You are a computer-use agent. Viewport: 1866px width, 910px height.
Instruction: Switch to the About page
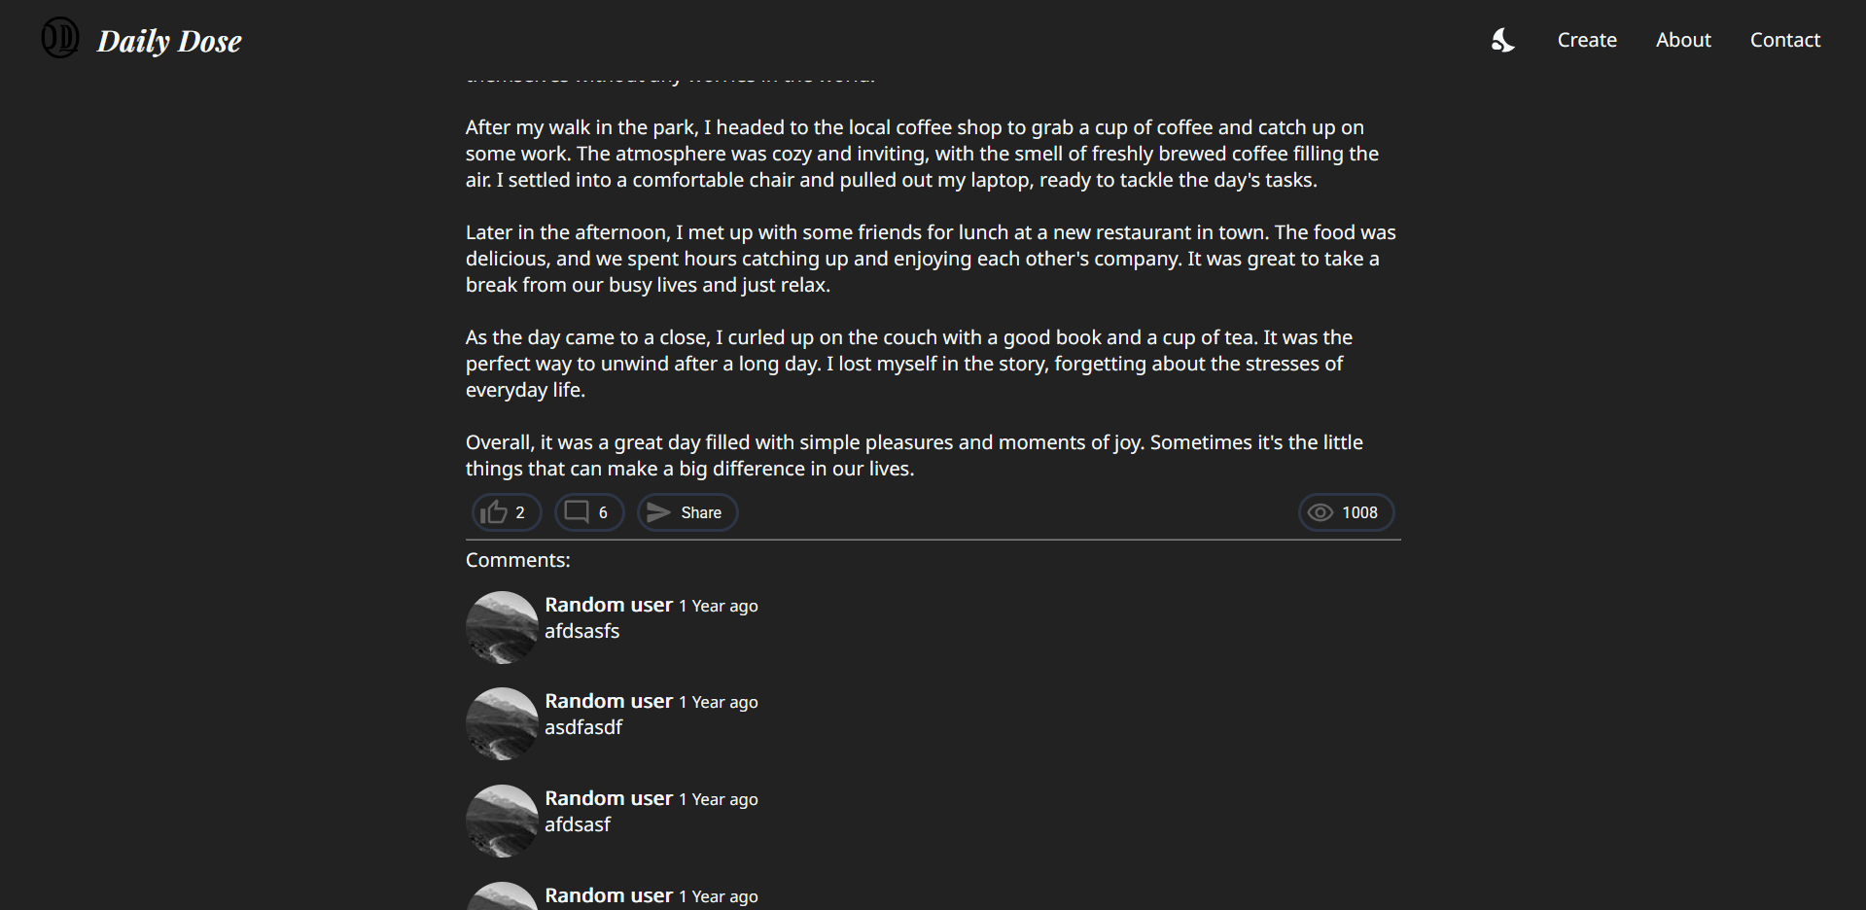tap(1683, 40)
